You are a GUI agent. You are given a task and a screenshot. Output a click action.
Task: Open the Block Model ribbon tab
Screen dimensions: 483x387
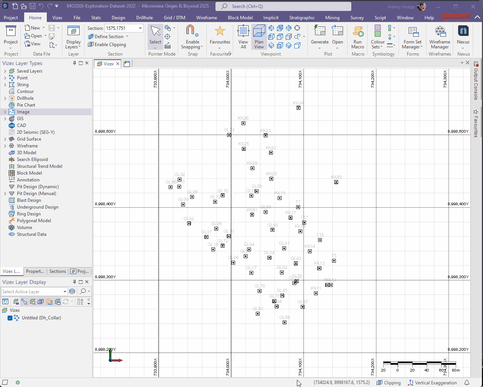click(x=240, y=18)
